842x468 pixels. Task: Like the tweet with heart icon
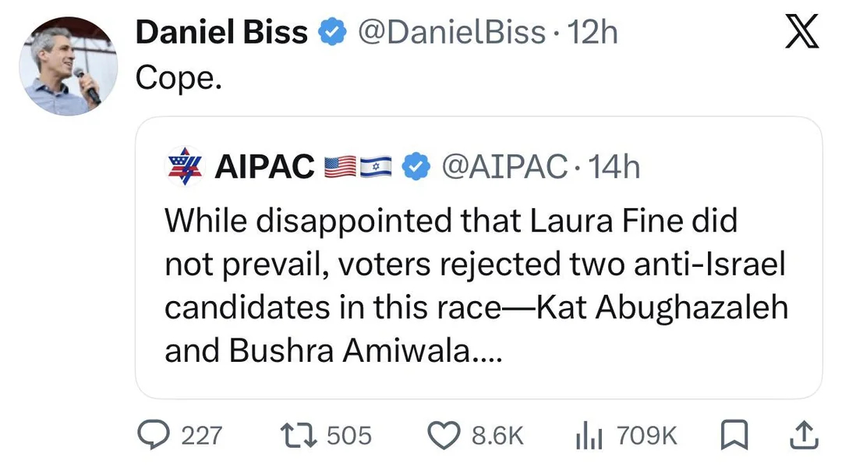[446, 434]
